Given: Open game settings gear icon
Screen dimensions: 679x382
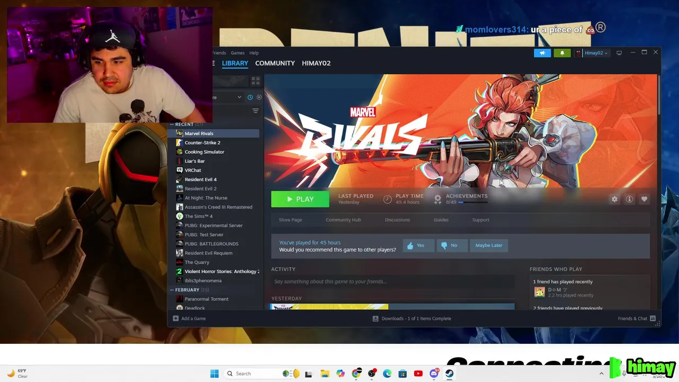Looking at the screenshot, I should [614, 199].
